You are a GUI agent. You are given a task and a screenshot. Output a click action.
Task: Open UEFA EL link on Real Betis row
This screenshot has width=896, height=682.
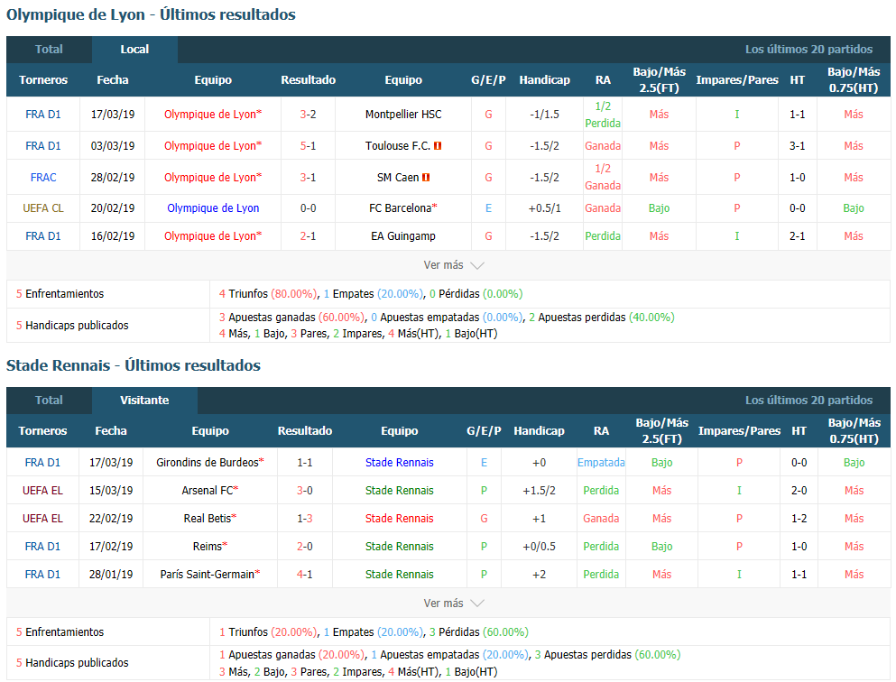42,518
